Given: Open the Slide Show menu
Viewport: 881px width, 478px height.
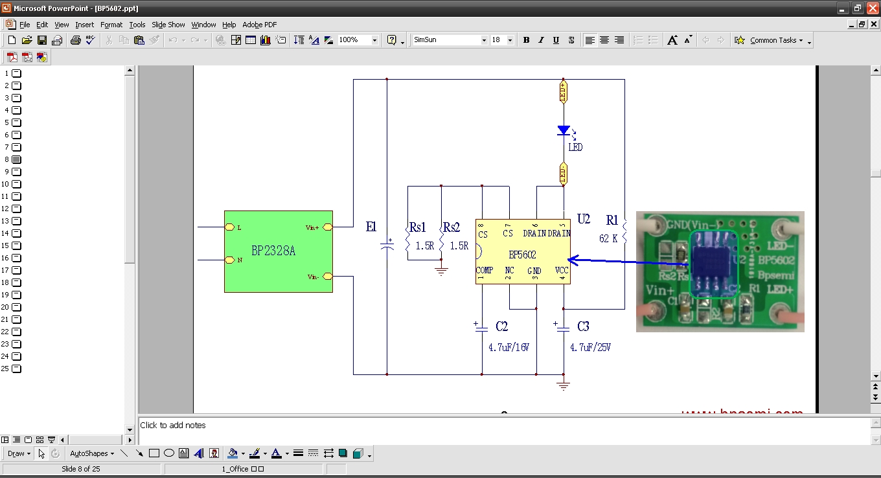Looking at the screenshot, I should tap(168, 25).
